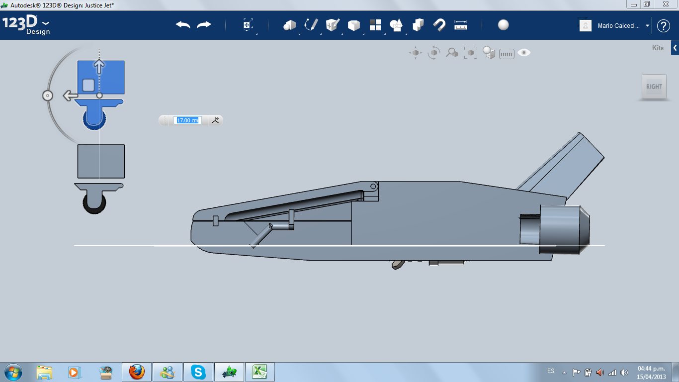The height and width of the screenshot is (382, 679).
Task: Open the Transform tool
Action: [x=248, y=25]
